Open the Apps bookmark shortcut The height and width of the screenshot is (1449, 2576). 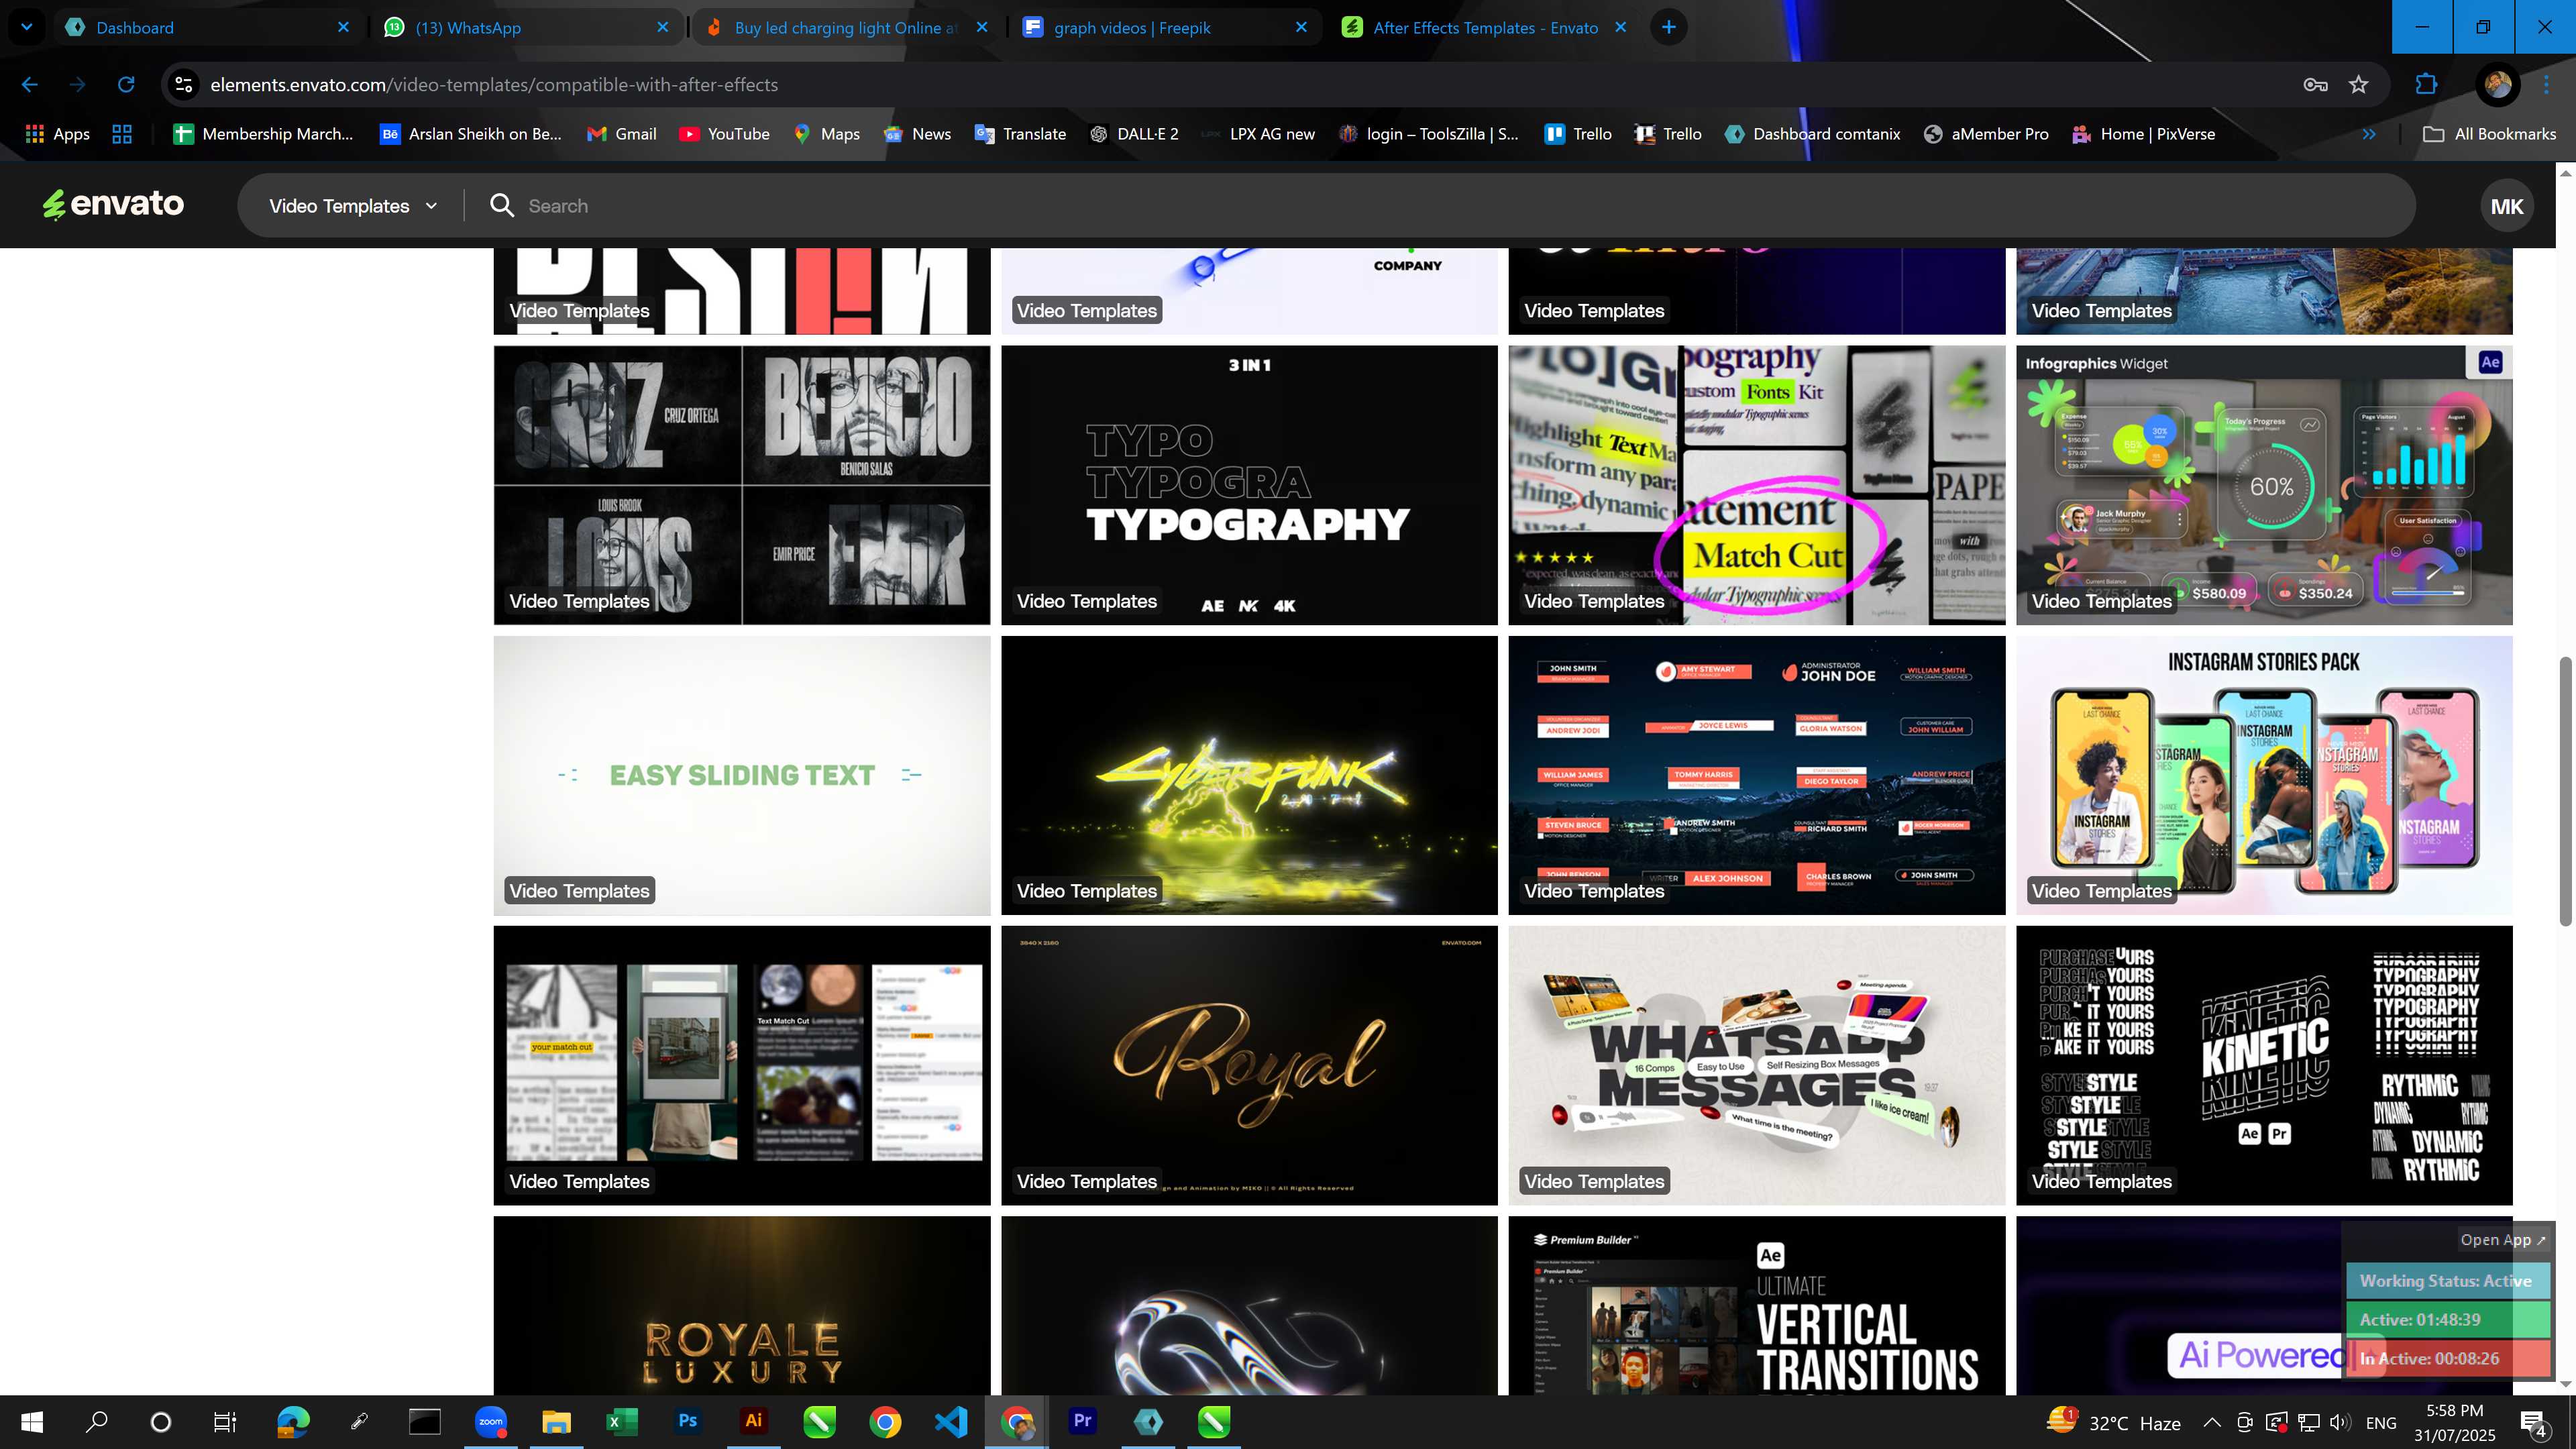click(x=57, y=134)
